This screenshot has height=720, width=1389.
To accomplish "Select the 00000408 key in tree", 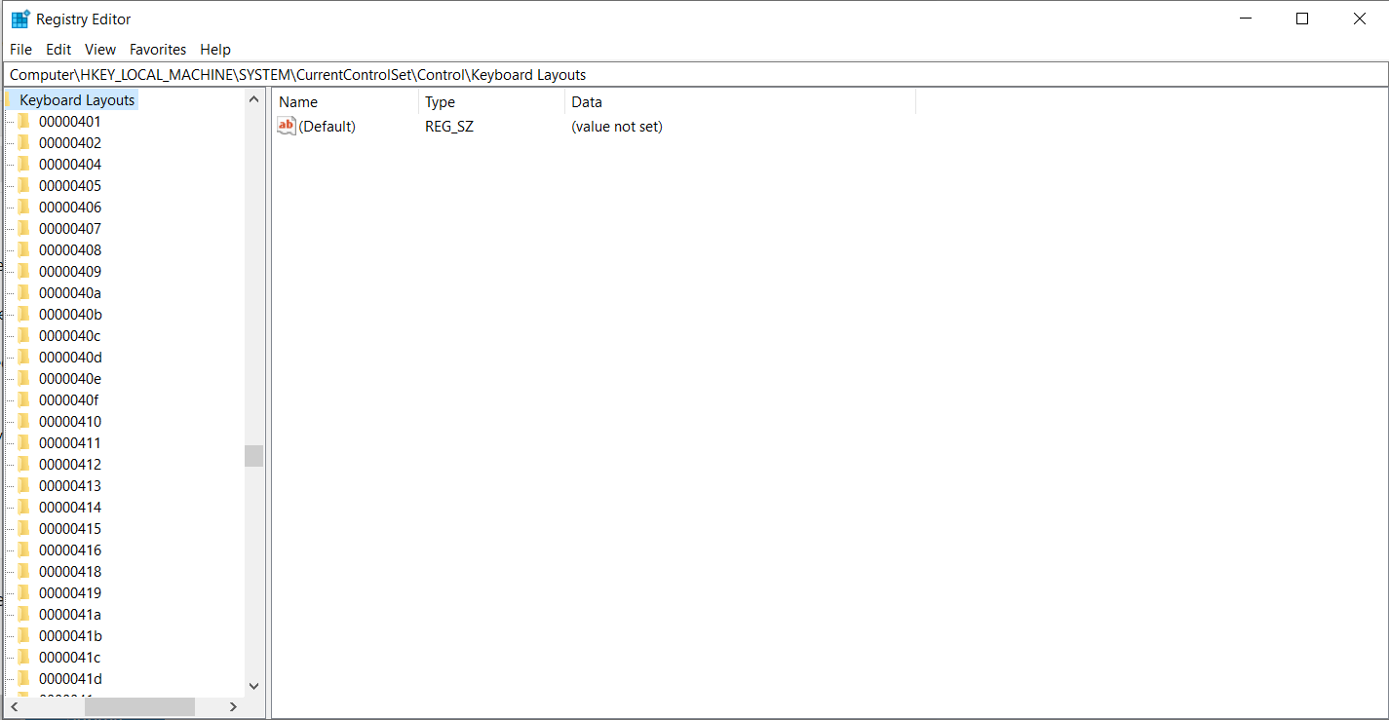I will [x=70, y=249].
